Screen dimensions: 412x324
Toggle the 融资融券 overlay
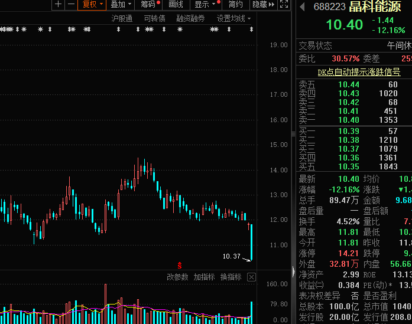pyautogui.click(x=190, y=18)
